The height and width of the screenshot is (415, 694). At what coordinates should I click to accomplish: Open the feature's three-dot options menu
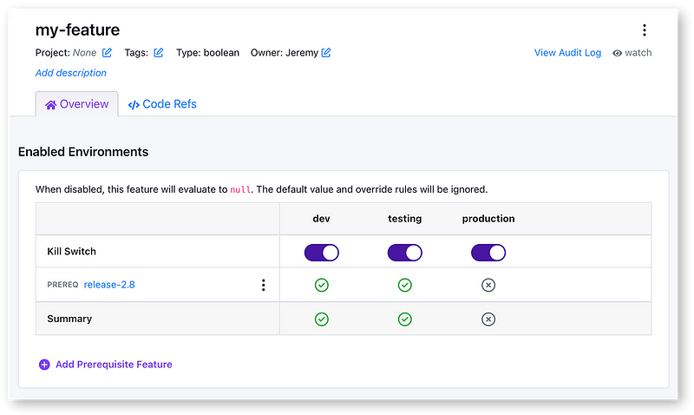tap(644, 30)
